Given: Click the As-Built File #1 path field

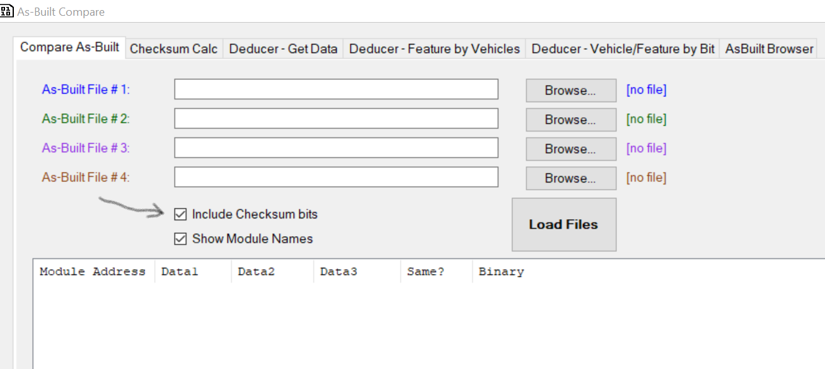Looking at the screenshot, I should coord(336,89).
